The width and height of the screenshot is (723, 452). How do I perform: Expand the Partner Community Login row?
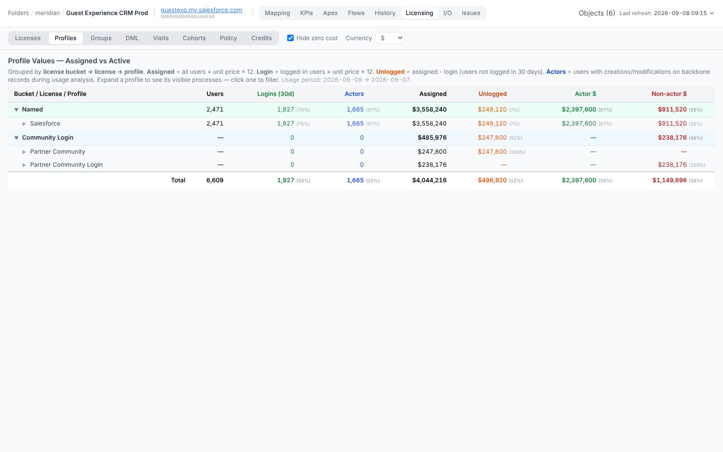point(24,165)
